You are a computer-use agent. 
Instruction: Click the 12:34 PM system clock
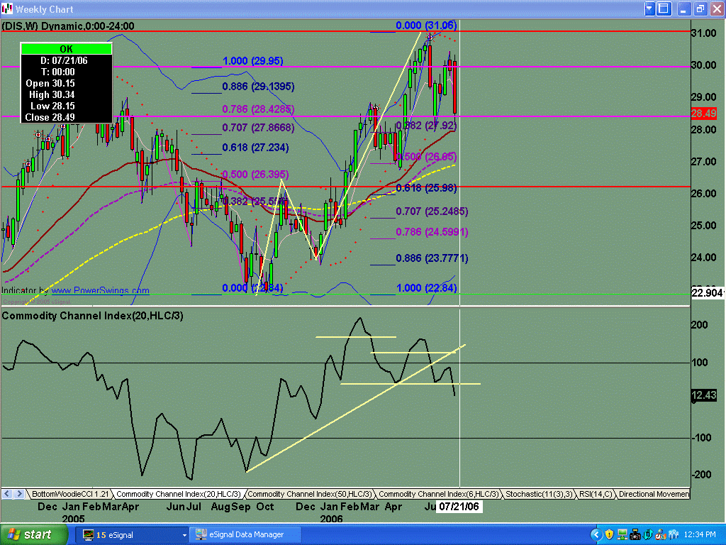pos(700,535)
